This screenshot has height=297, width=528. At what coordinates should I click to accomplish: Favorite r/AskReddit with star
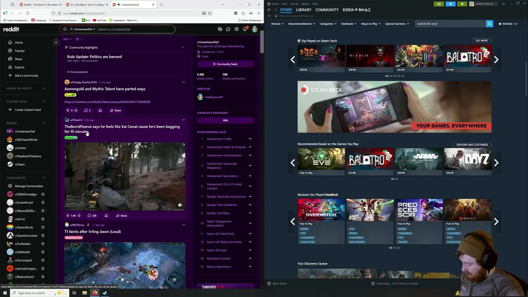click(x=42, y=252)
